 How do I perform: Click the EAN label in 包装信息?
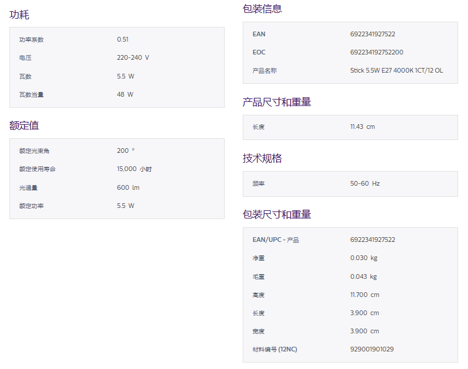click(x=259, y=34)
